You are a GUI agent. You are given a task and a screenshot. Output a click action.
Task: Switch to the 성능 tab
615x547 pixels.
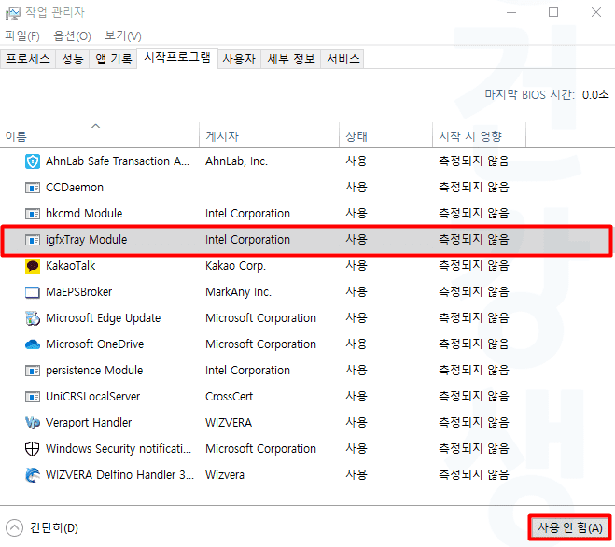pos(73,59)
